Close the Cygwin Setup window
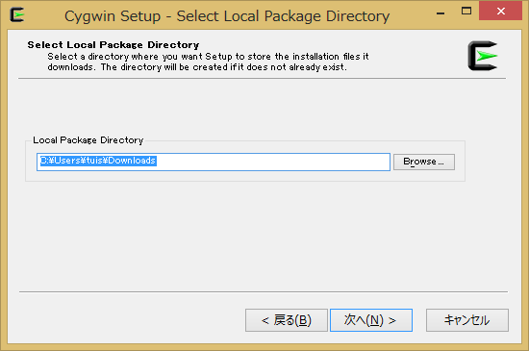 coord(501,12)
